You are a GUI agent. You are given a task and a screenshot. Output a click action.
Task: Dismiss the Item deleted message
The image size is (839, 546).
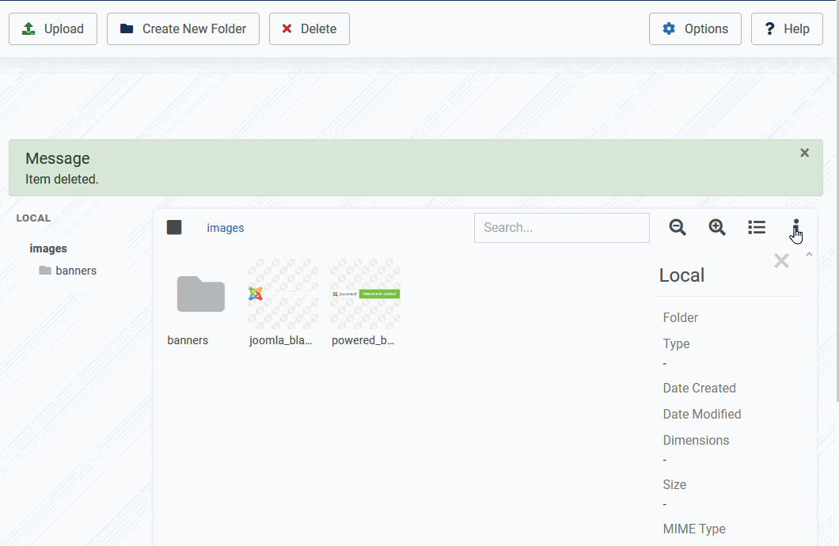click(x=804, y=153)
